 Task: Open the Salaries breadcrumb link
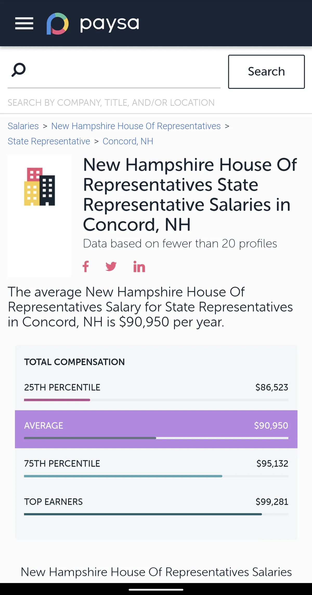[23, 126]
